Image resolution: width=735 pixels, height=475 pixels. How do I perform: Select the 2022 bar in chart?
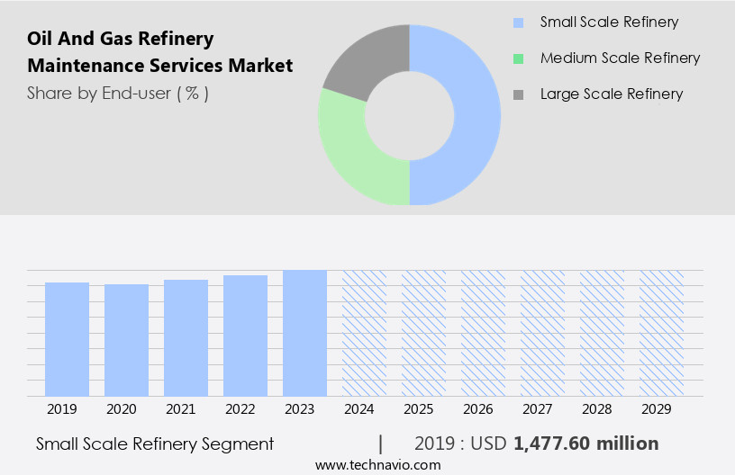[x=245, y=336]
